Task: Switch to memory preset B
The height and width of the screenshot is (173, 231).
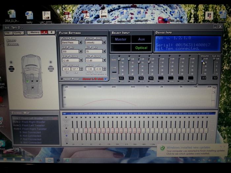Action: [51, 32]
